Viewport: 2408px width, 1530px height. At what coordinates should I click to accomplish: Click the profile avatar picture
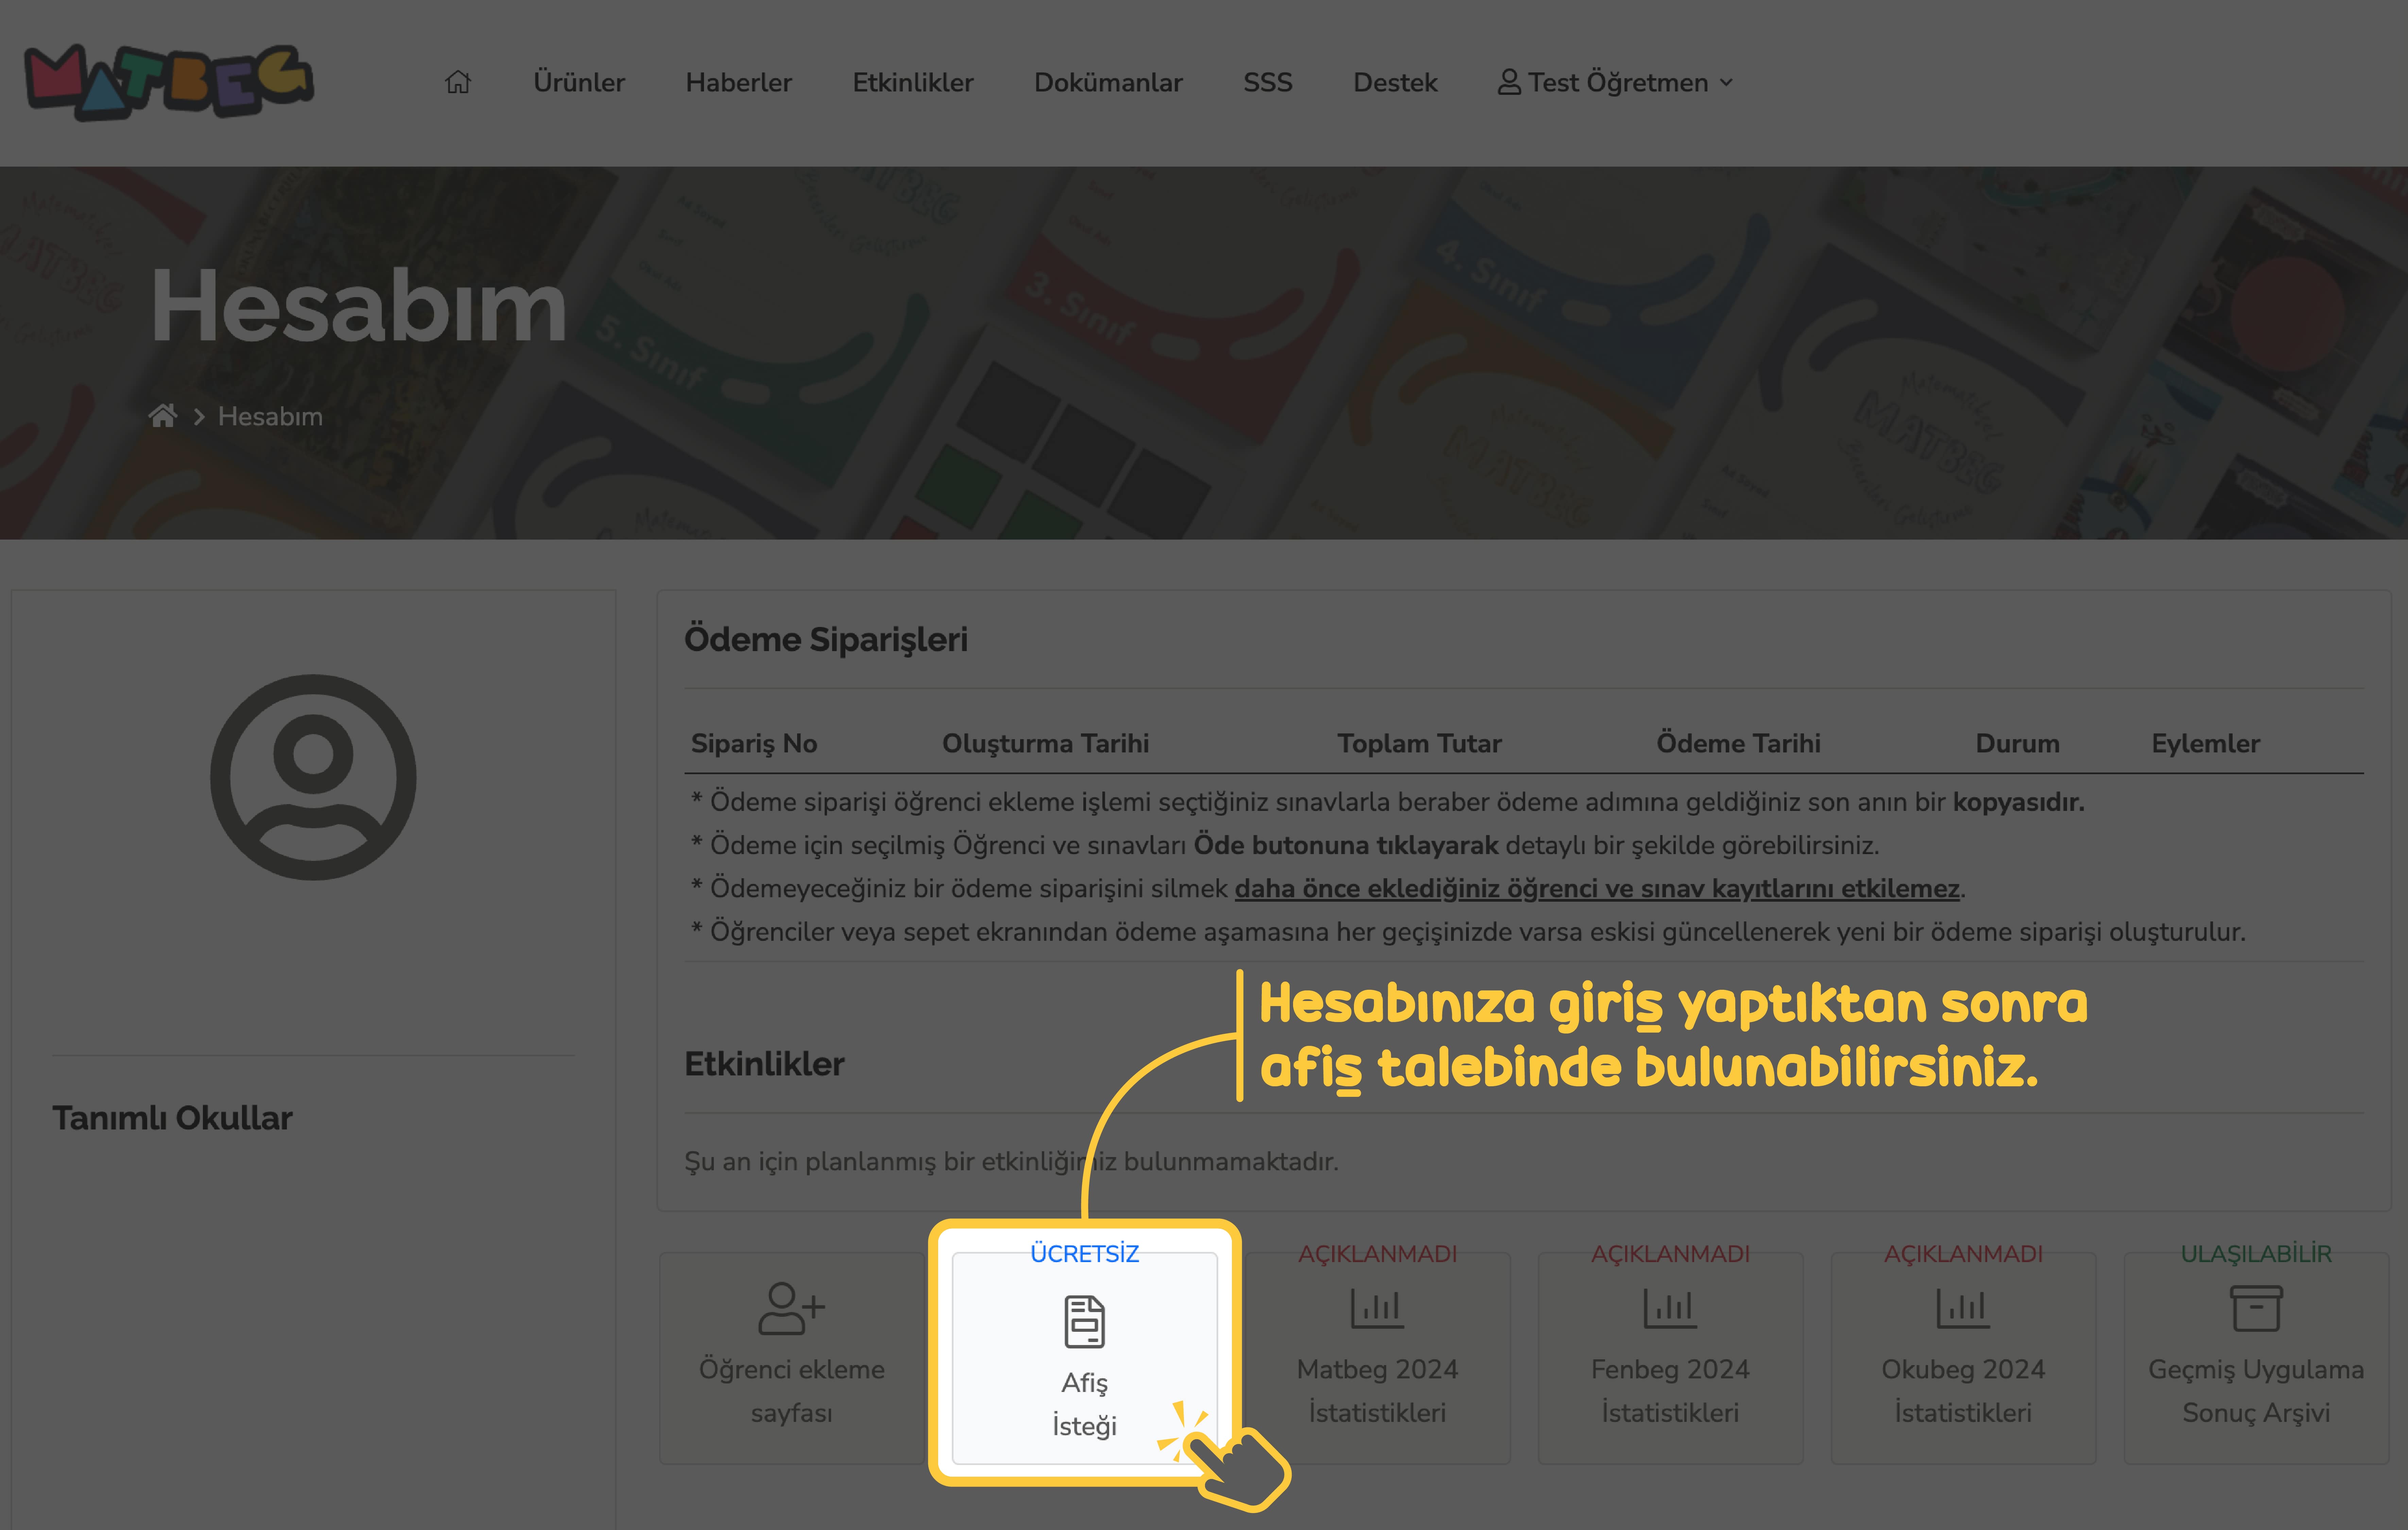(313, 777)
